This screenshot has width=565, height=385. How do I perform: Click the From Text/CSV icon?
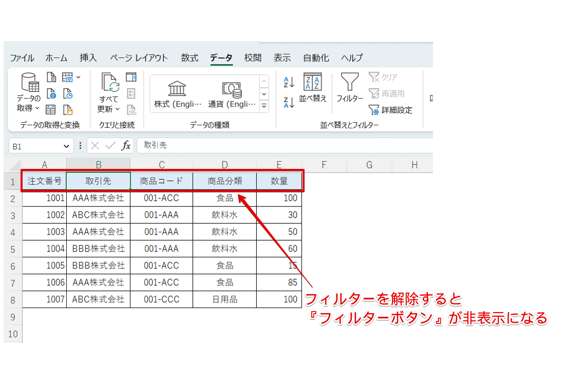click(51, 77)
